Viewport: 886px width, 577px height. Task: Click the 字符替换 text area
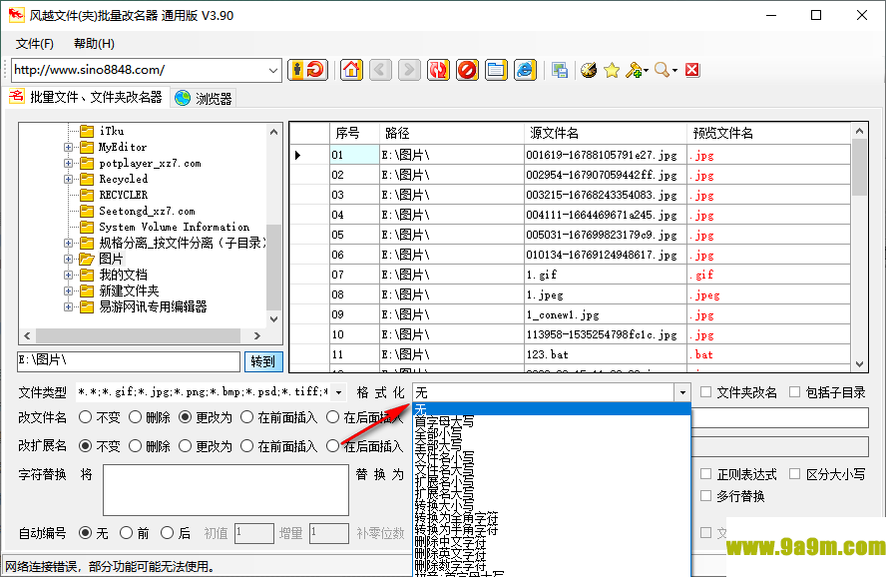coord(226,490)
